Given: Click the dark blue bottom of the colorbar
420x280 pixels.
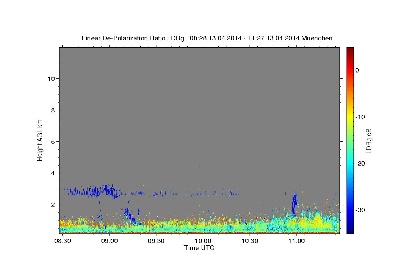Looking at the screenshot, I should click(x=350, y=230).
